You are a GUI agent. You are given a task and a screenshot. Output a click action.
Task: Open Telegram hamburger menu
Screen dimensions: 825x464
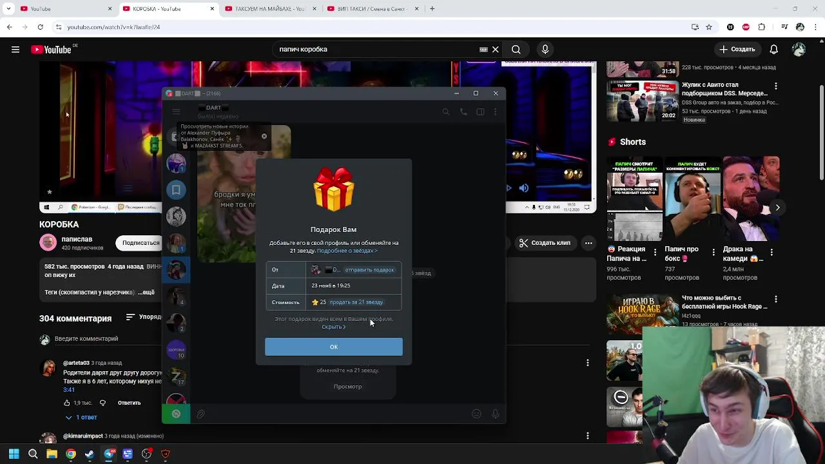pyautogui.click(x=176, y=112)
